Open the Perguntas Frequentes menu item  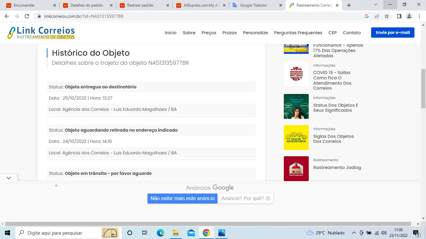coord(298,33)
